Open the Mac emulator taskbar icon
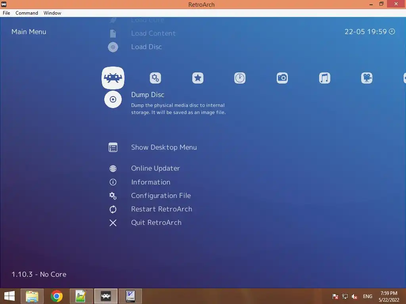Screen dimensions: 406x304 click(x=130, y=296)
